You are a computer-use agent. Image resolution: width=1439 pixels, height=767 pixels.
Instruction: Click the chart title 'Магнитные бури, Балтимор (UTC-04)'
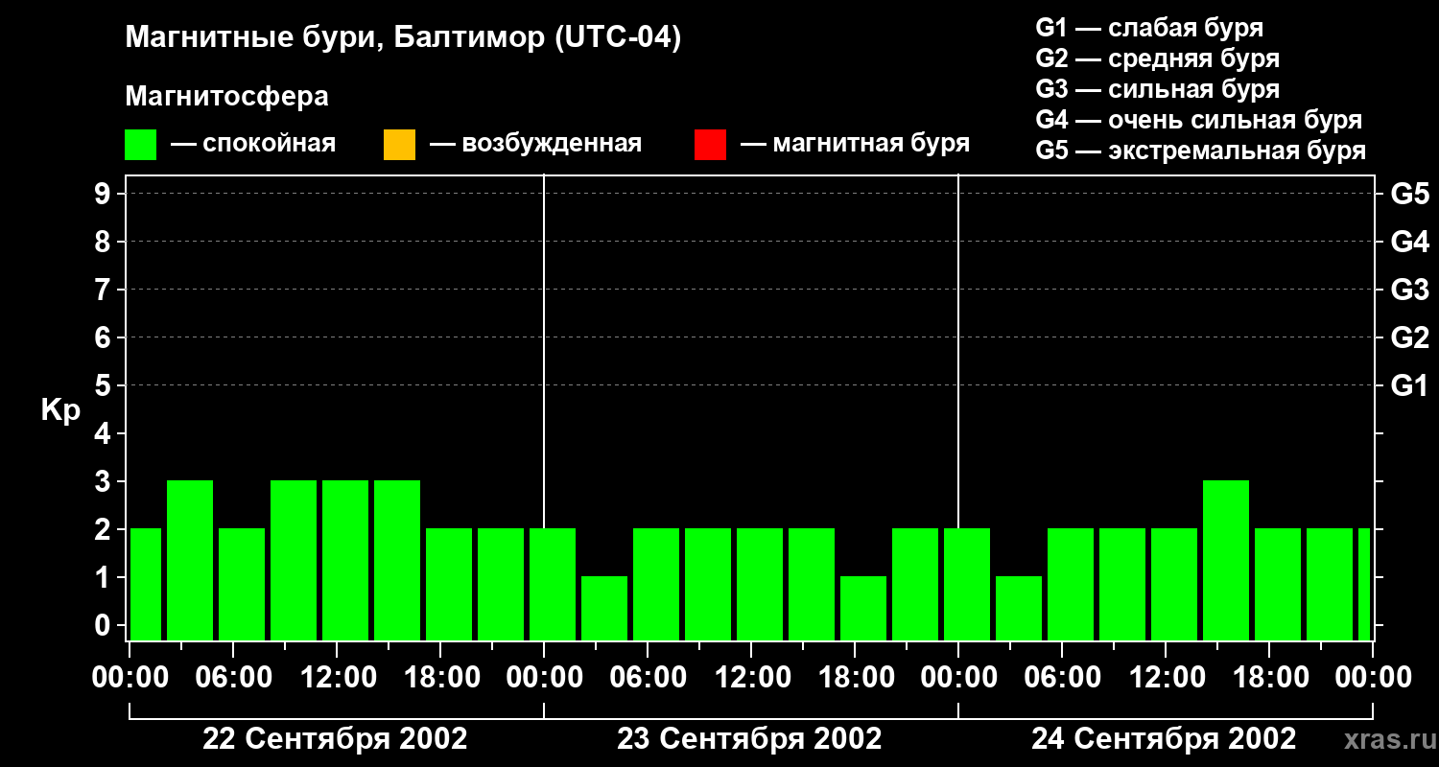[403, 38]
